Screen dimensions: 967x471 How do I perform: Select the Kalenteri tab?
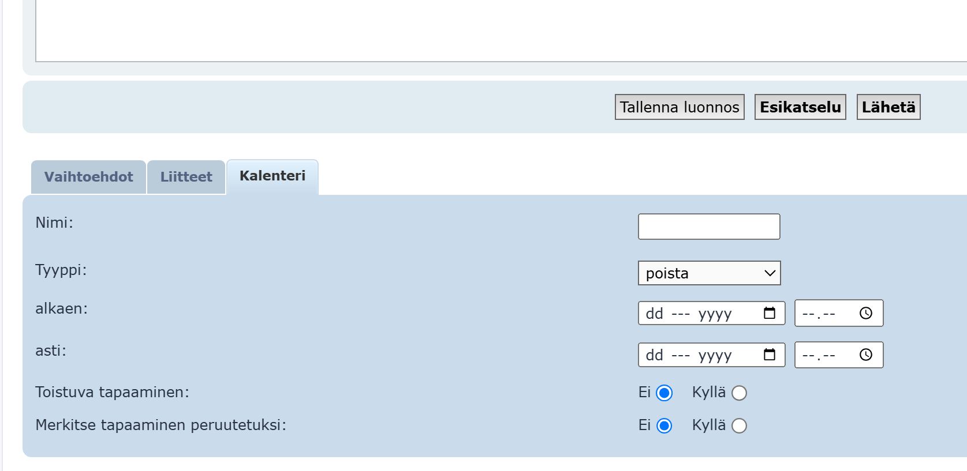(x=272, y=176)
